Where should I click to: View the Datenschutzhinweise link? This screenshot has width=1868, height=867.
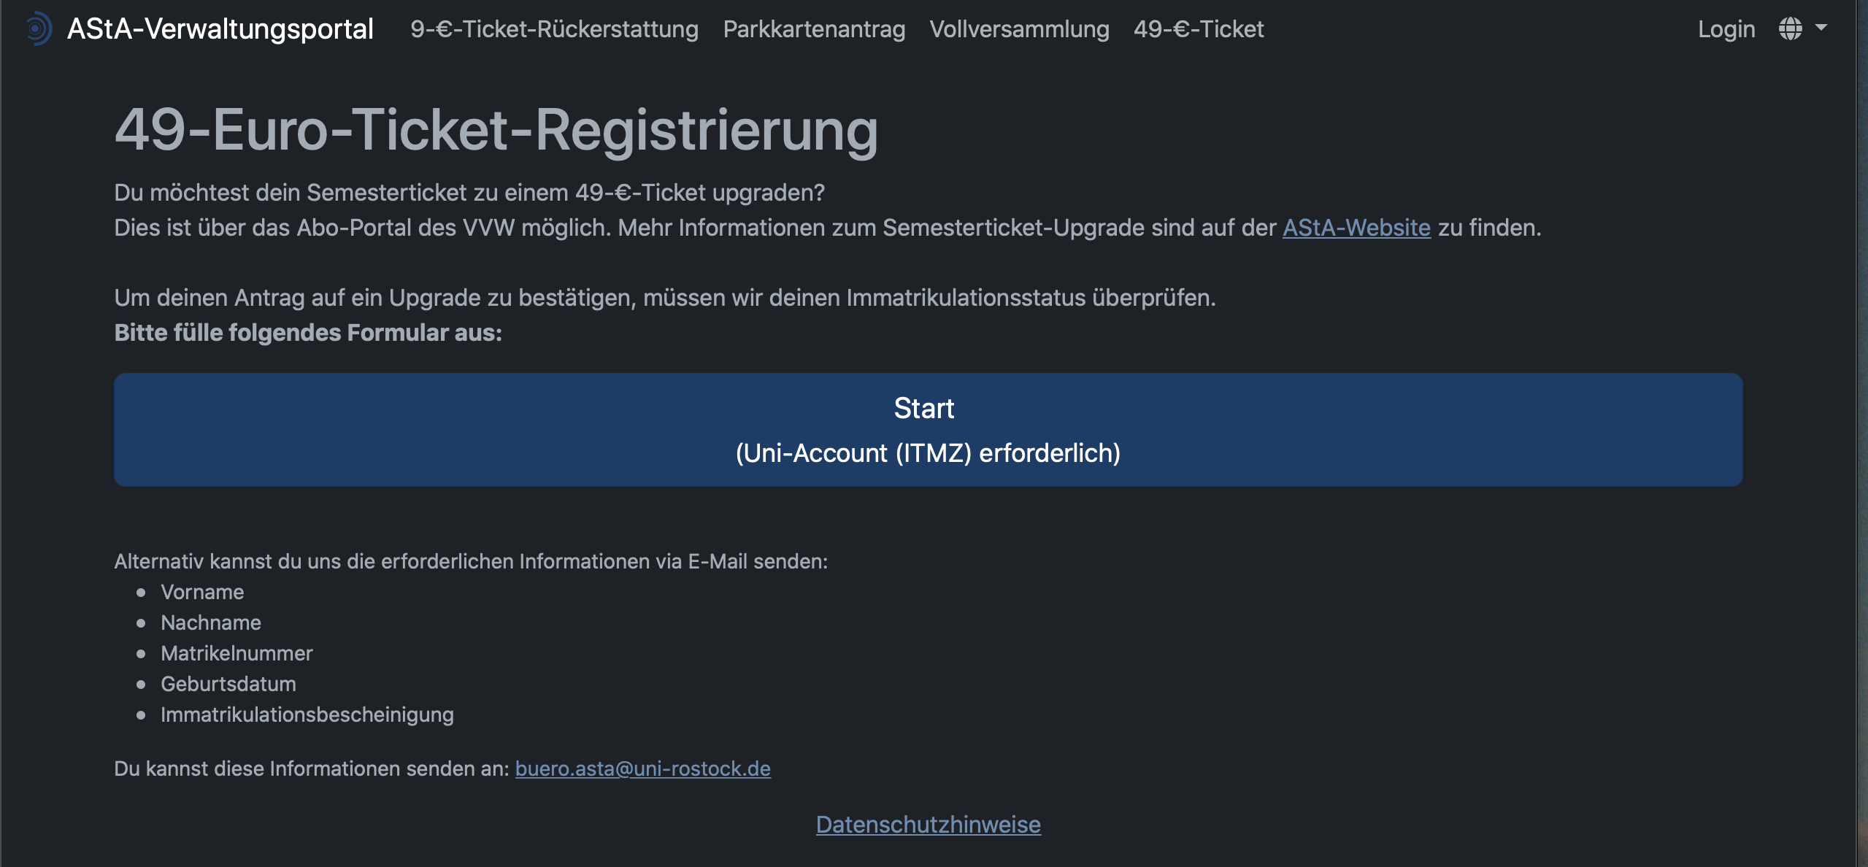click(x=928, y=824)
